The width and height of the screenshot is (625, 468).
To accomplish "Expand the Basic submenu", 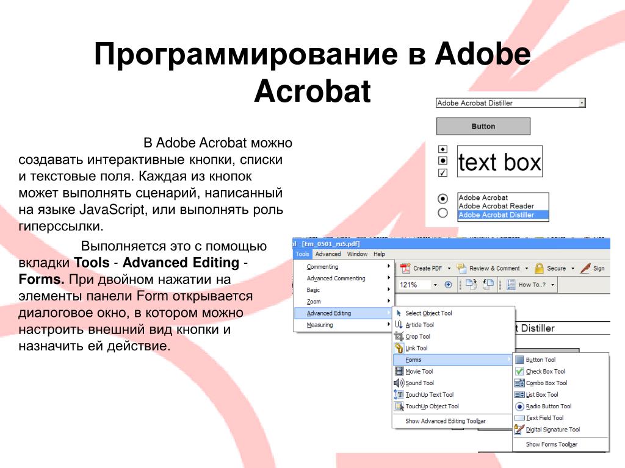I will [x=344, y=289].
